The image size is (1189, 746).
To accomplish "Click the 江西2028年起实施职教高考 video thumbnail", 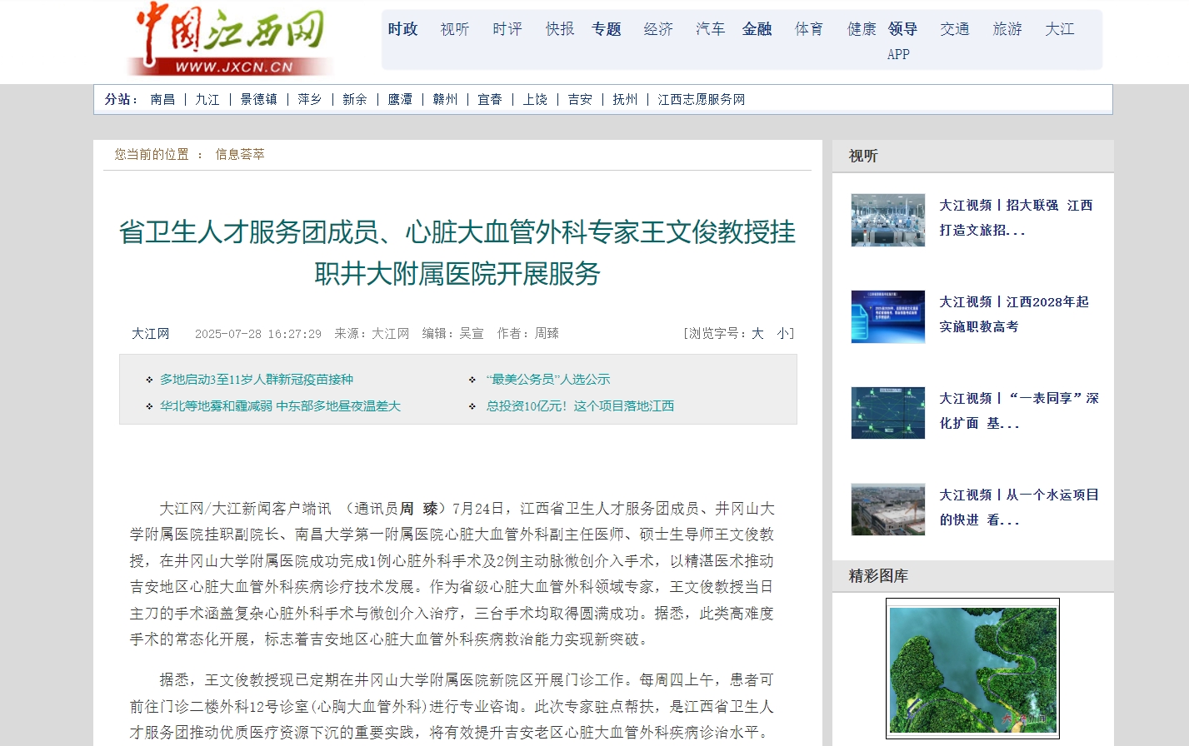I will point(887,316).
